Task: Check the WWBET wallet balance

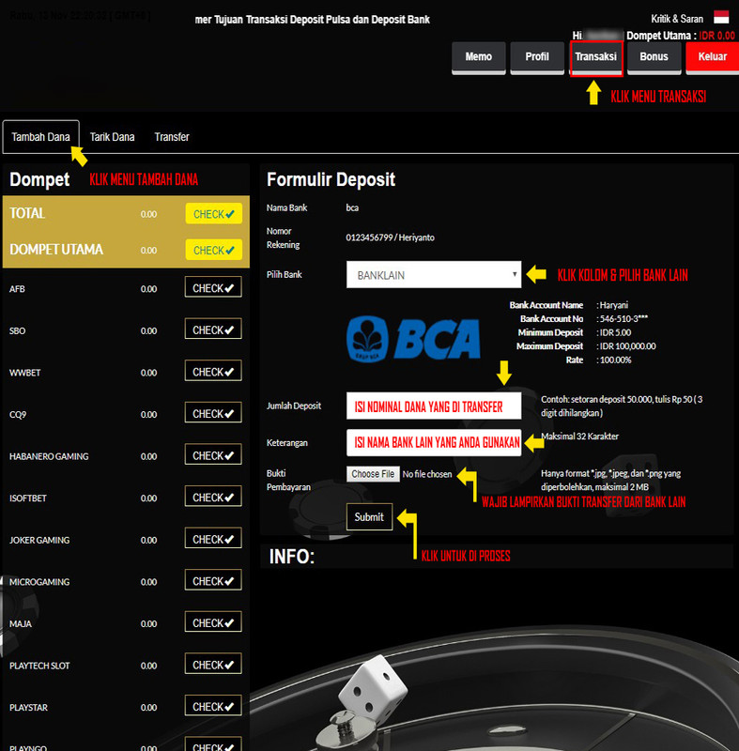Action: point(213,371)
